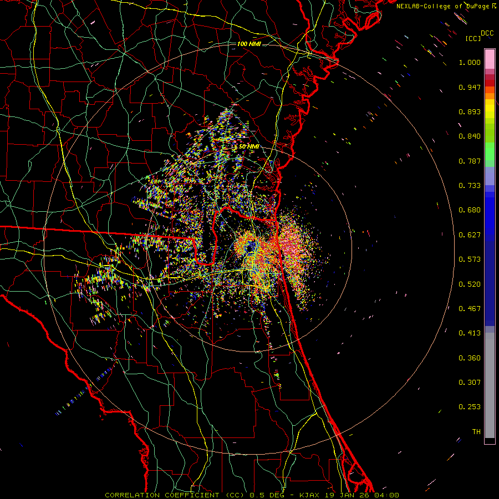This screenshot has width=499, height=499.
Task: Pick the yellow swatch in color bar
Action: coord(490,108)
